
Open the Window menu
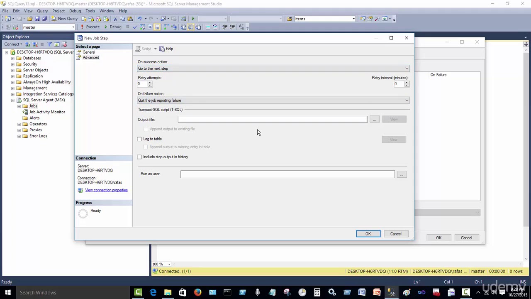[x=107, y=11]
